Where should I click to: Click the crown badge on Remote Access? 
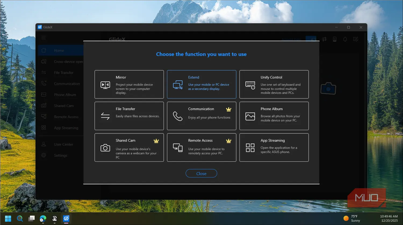[229, 141]
